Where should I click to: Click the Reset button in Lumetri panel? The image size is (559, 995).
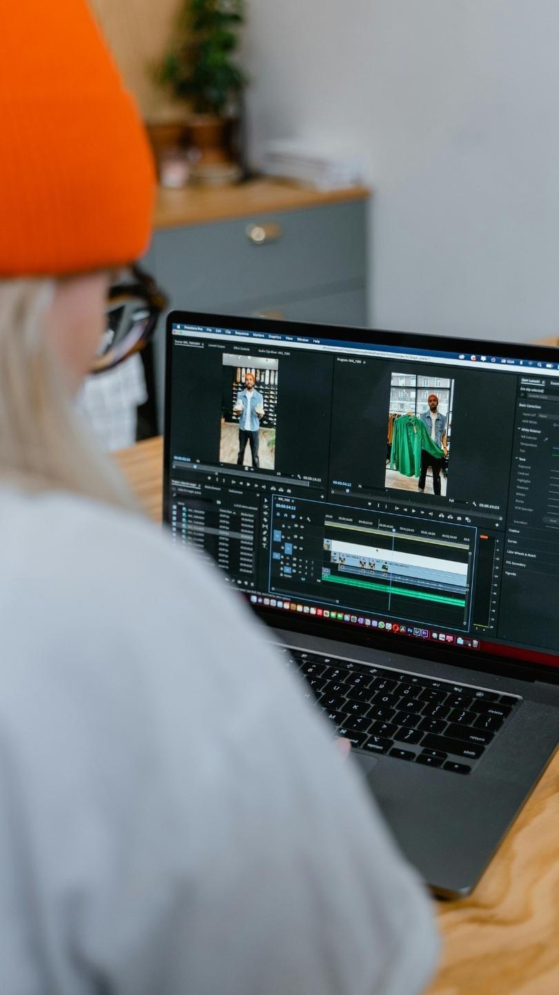pyautogui.click(x=551, y=520)
